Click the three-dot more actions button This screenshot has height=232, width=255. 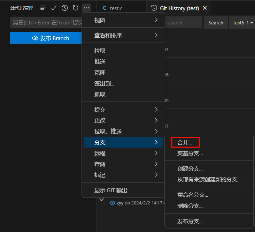[x=86, y=8]
